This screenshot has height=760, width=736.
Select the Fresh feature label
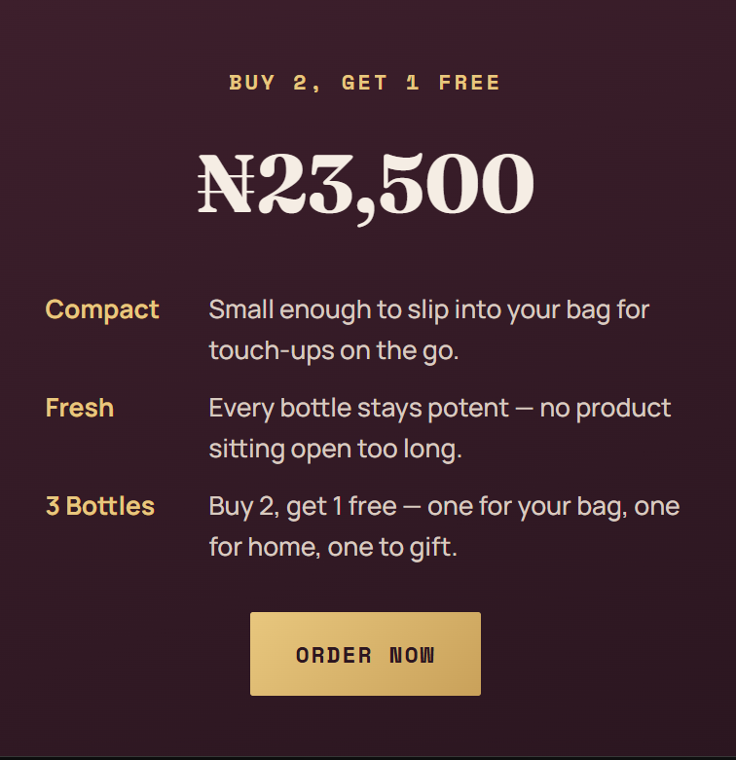point(80,408)
